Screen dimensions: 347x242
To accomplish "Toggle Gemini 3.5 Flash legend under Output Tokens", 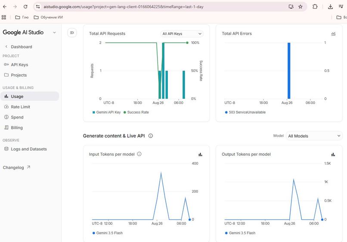I will click(240, 233).
